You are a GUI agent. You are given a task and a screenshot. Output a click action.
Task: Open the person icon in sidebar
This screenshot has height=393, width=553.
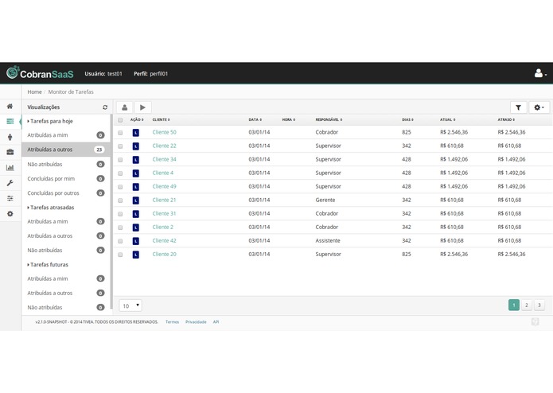(10, 137)
